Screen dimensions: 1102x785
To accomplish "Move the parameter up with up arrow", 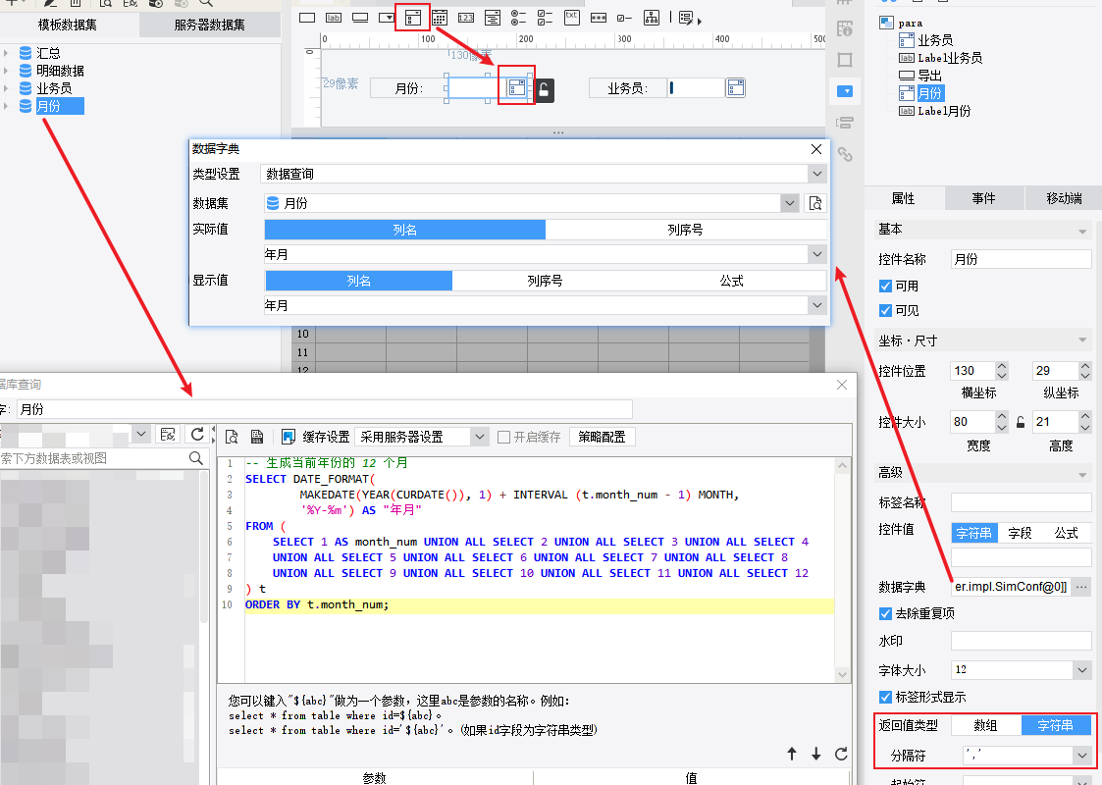I will pyautogui.click(x=792, y=754).
